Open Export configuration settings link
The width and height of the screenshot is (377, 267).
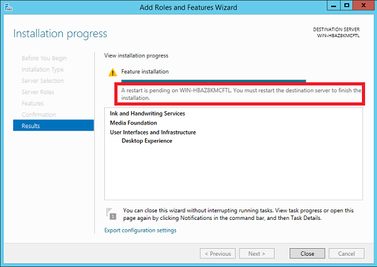(140, 230)
